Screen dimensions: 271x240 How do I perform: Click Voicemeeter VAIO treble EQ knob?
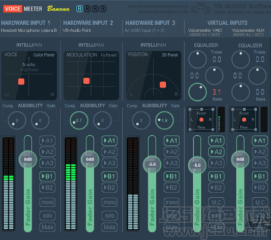197,59
